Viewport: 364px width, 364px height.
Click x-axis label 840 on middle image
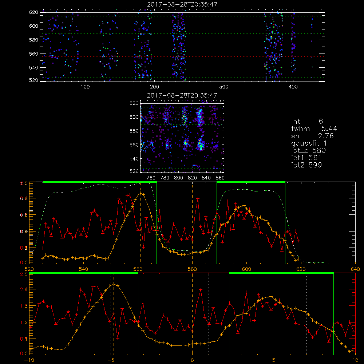pos(206,178)
